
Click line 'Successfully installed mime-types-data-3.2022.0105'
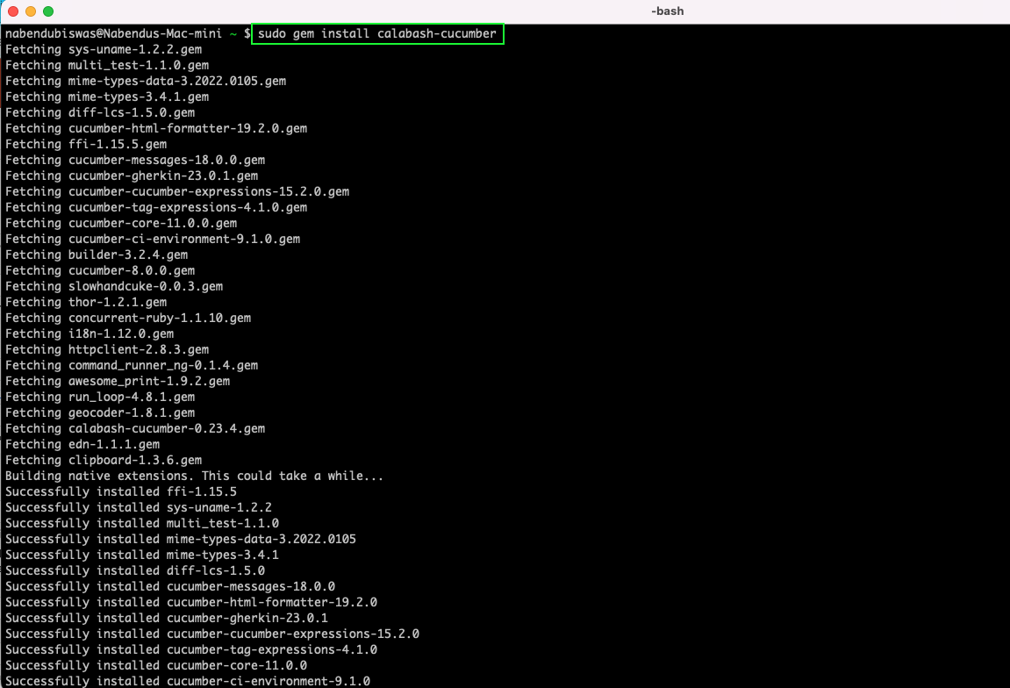181,539
